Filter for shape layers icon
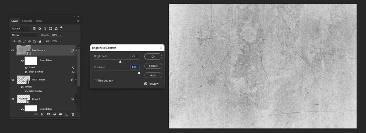 [51, 29]
